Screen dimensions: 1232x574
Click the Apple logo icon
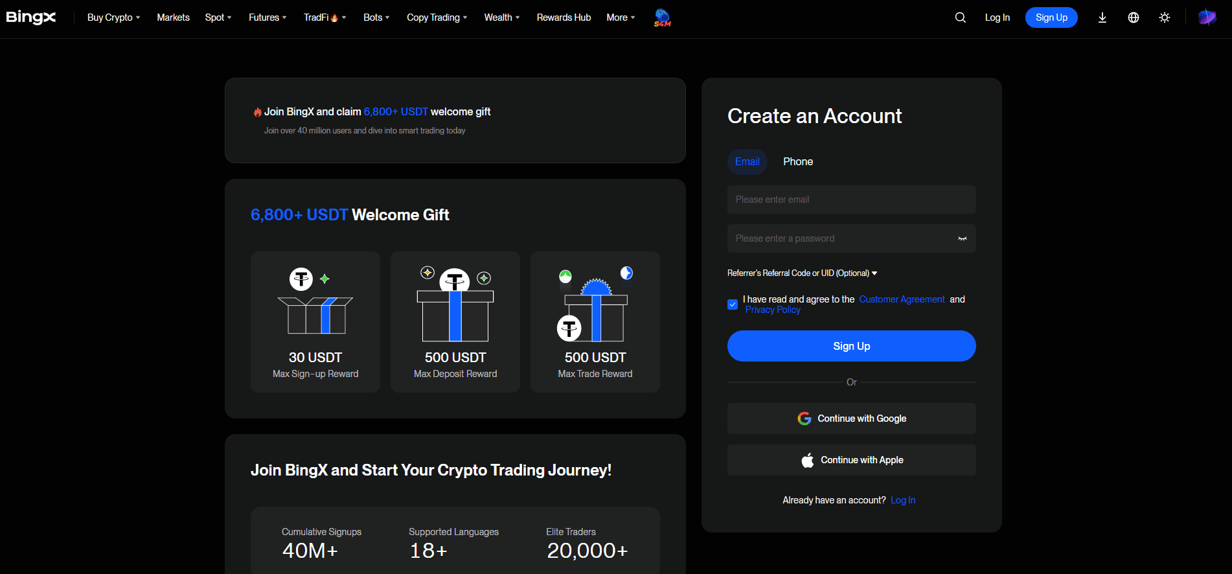[808, 460]
